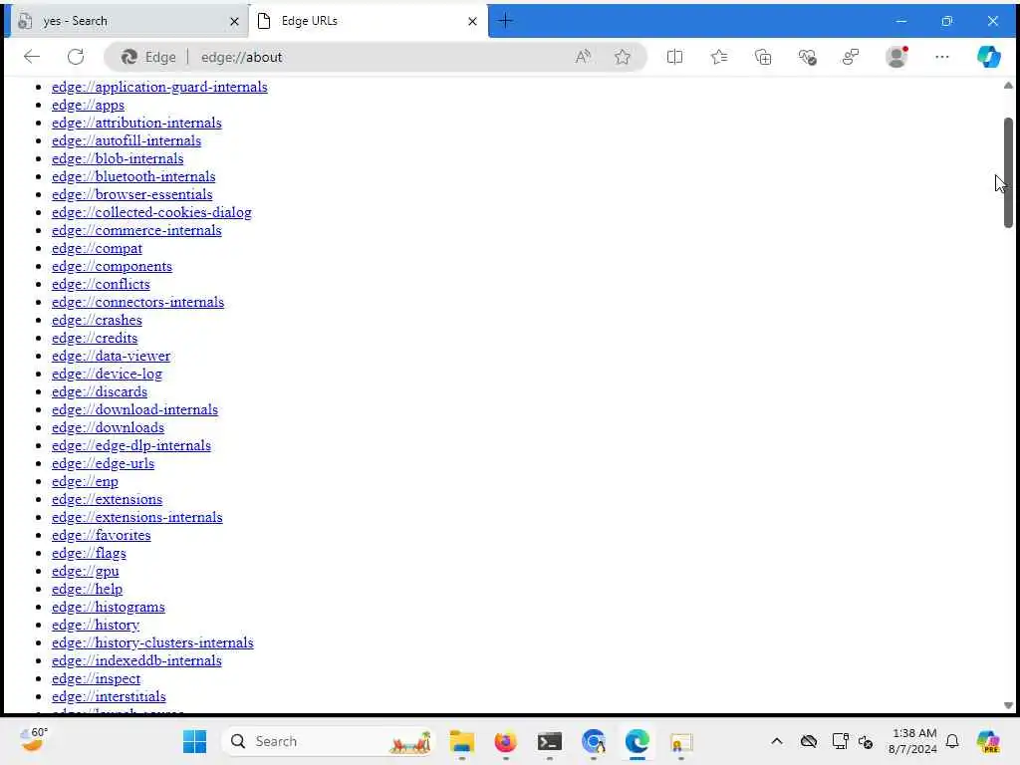Open edge://extensions-internals link
The height and width of the screenshot is (765, 1020).
pos(137,518)
